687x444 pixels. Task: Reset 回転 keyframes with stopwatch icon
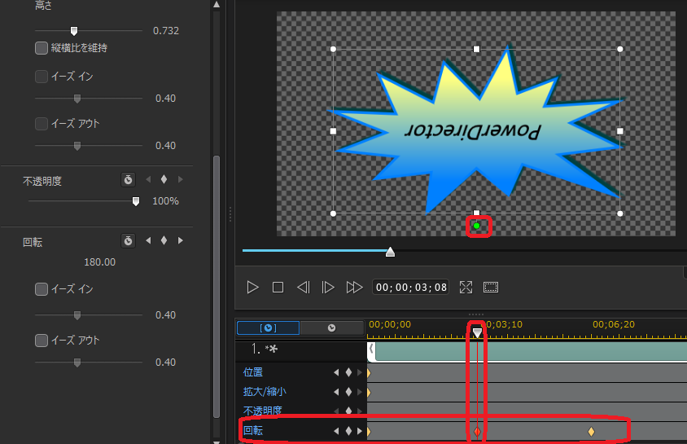pyautogui.click(x=128, y=240)
